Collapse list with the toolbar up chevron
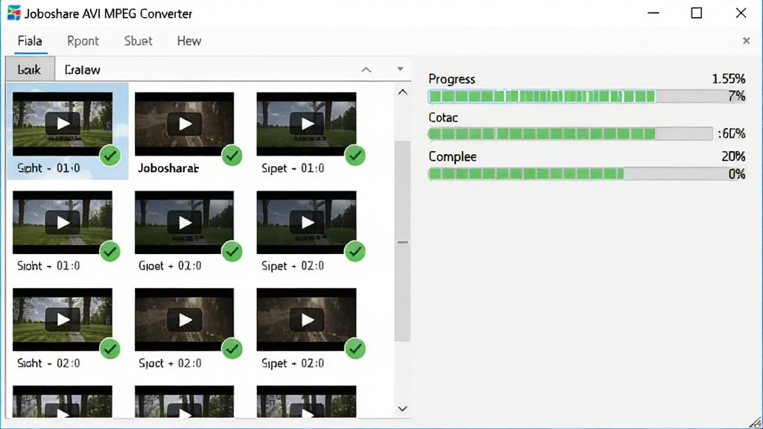 tap(367, 70)
